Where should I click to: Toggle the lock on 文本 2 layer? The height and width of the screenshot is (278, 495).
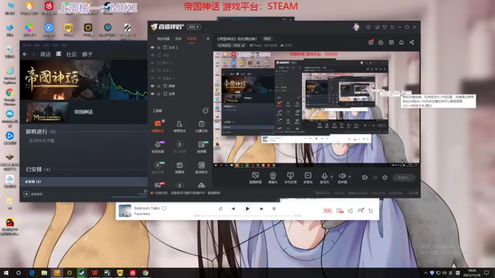tap(159, 48)
